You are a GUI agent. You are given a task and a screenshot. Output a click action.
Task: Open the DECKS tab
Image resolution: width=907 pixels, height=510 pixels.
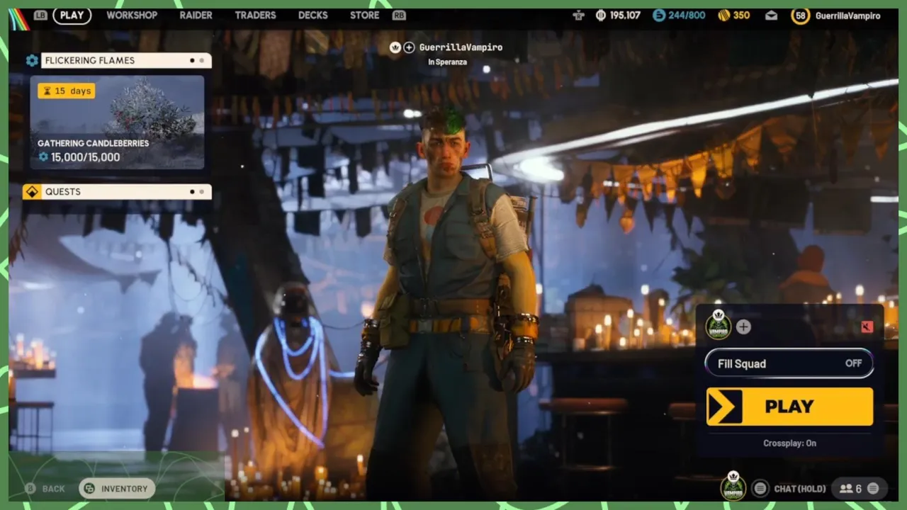[312, 15]
